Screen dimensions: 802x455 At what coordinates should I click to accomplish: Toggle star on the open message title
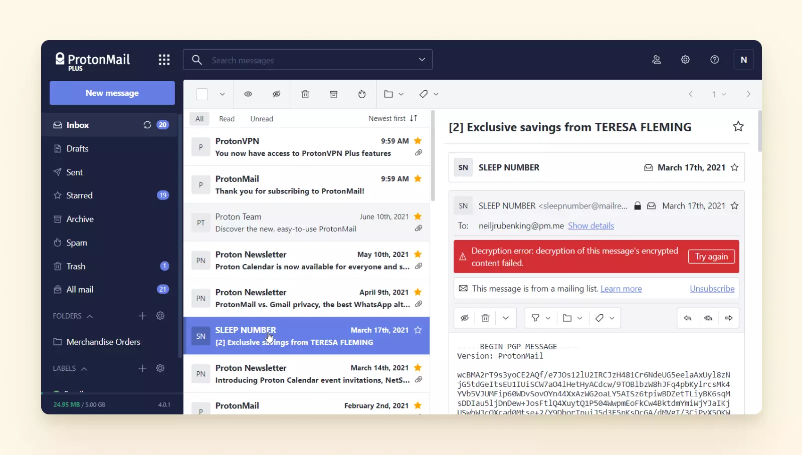tap(738, 127)
